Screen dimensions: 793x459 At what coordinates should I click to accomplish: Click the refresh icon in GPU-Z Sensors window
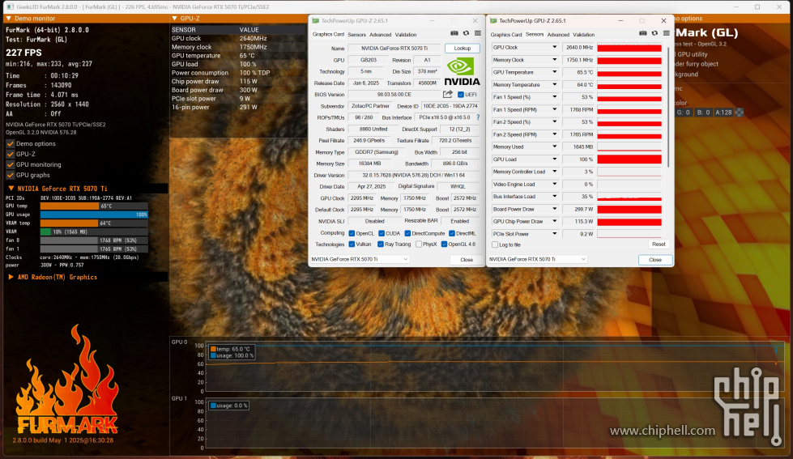pos(655,33)
